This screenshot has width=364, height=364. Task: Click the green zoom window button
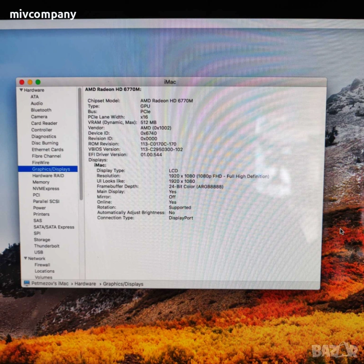click(x=38, y=82)
